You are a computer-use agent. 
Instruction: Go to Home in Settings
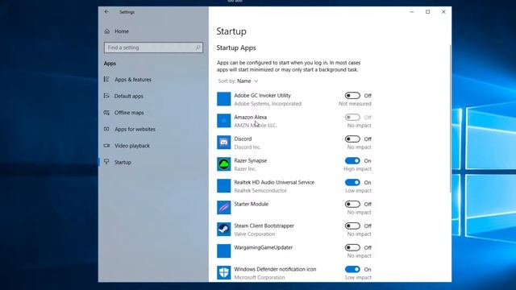click(x=122, y=31)
